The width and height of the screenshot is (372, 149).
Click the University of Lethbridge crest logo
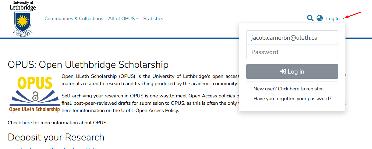[23, 19]
